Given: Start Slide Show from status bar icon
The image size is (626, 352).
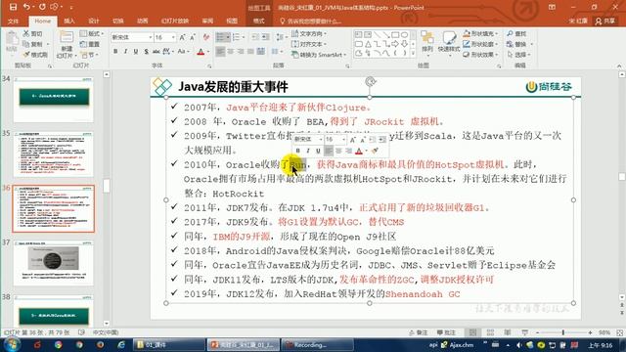Looking at the screenshot, I should (x=525, y=332).
